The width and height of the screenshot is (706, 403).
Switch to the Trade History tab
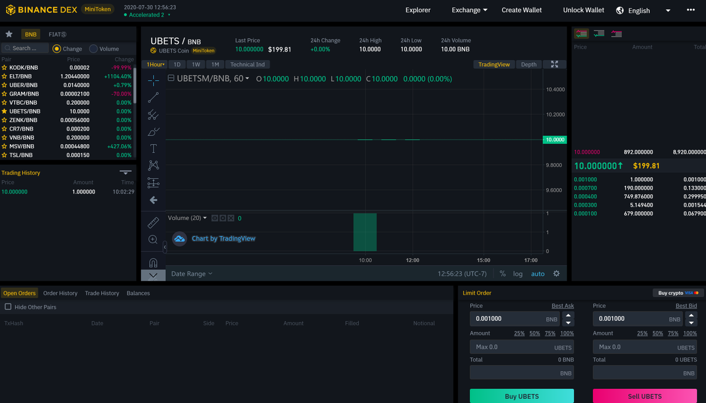click(x=102, y=293)
